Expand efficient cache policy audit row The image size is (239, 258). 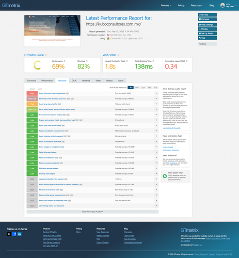156,109
